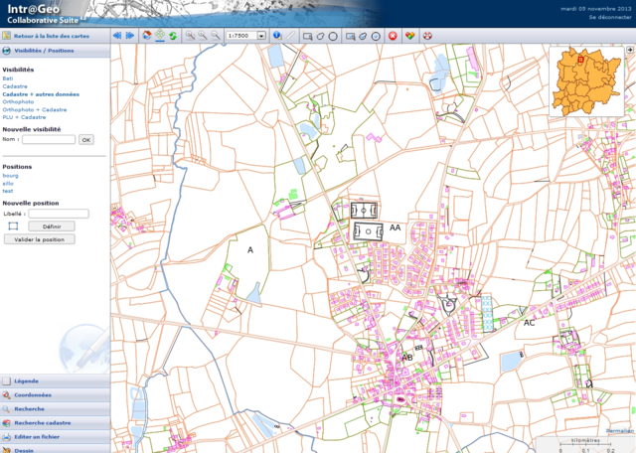Image resolution: width=636 pixels, height=453 pixels.
Task: Click the orange overview map thumbnail
Action: click(x=586, y=81)
